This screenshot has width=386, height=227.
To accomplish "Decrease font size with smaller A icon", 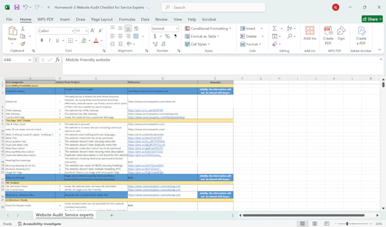I will tap(100, 31).
